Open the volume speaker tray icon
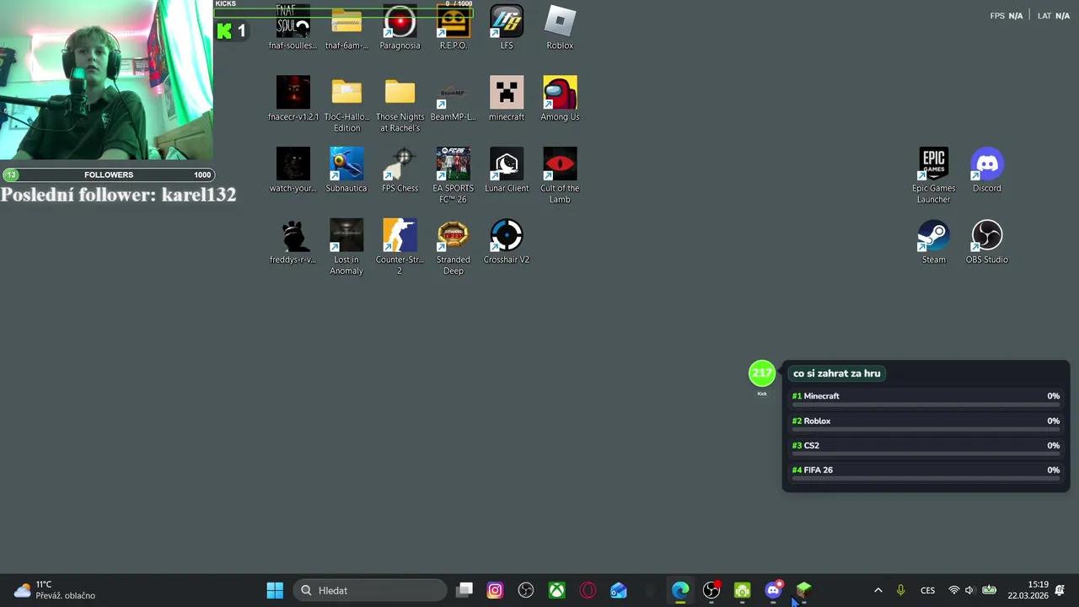Viewport: 1079px width, 607px height. click(x=969, y=590)
